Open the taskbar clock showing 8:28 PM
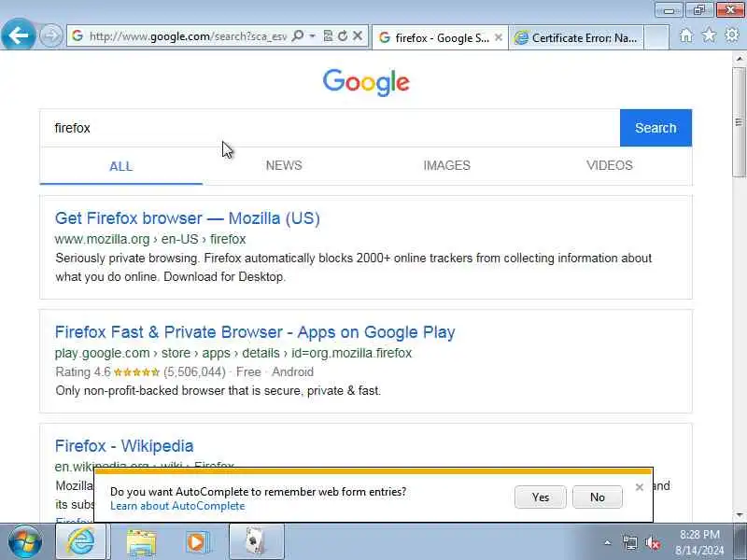Viewport: 747px width, 560px height. [699, 542]
